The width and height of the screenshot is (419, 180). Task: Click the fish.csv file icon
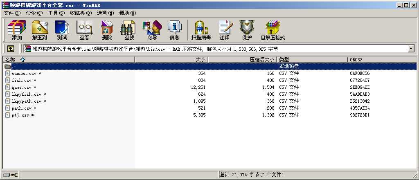(x=7, y=80)
